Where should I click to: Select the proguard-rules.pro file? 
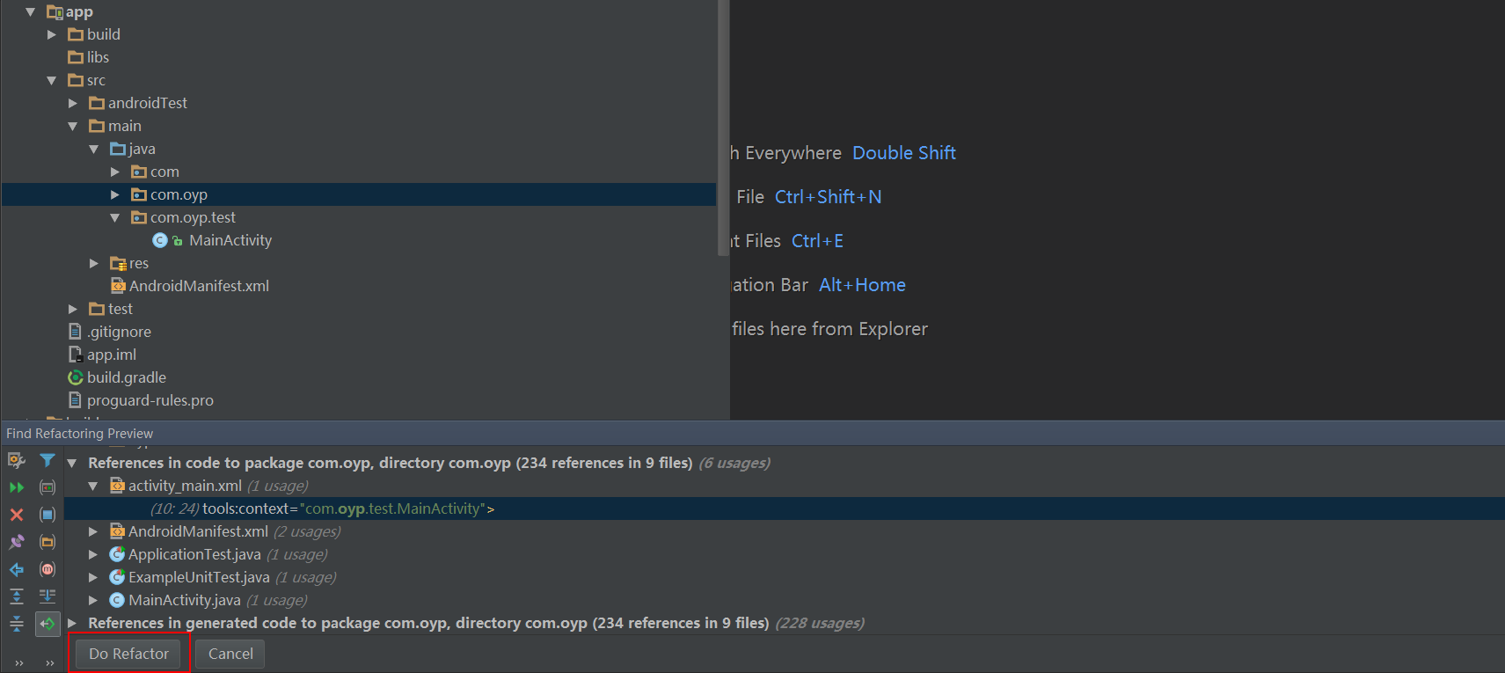click(150, 400)
